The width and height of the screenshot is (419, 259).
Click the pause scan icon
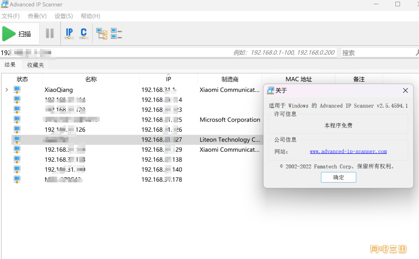[x=50, y=34]
